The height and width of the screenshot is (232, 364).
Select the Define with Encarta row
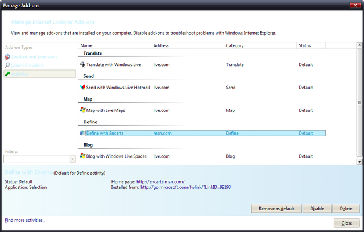(202, 133)
